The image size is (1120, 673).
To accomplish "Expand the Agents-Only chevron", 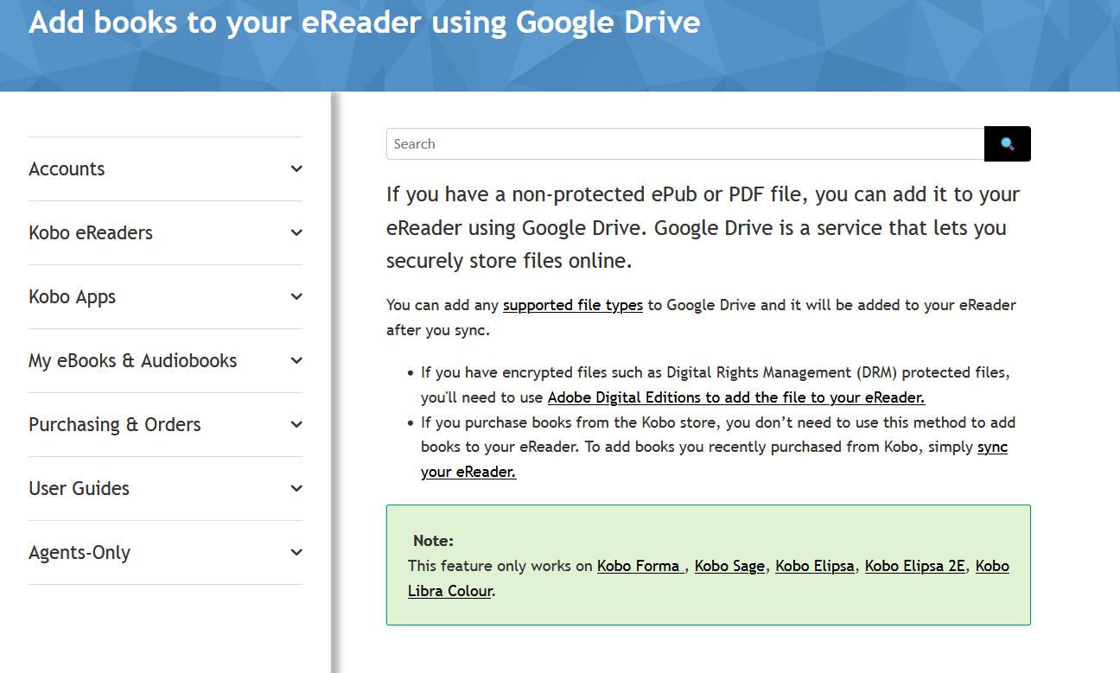I will (x=296, y=553).
